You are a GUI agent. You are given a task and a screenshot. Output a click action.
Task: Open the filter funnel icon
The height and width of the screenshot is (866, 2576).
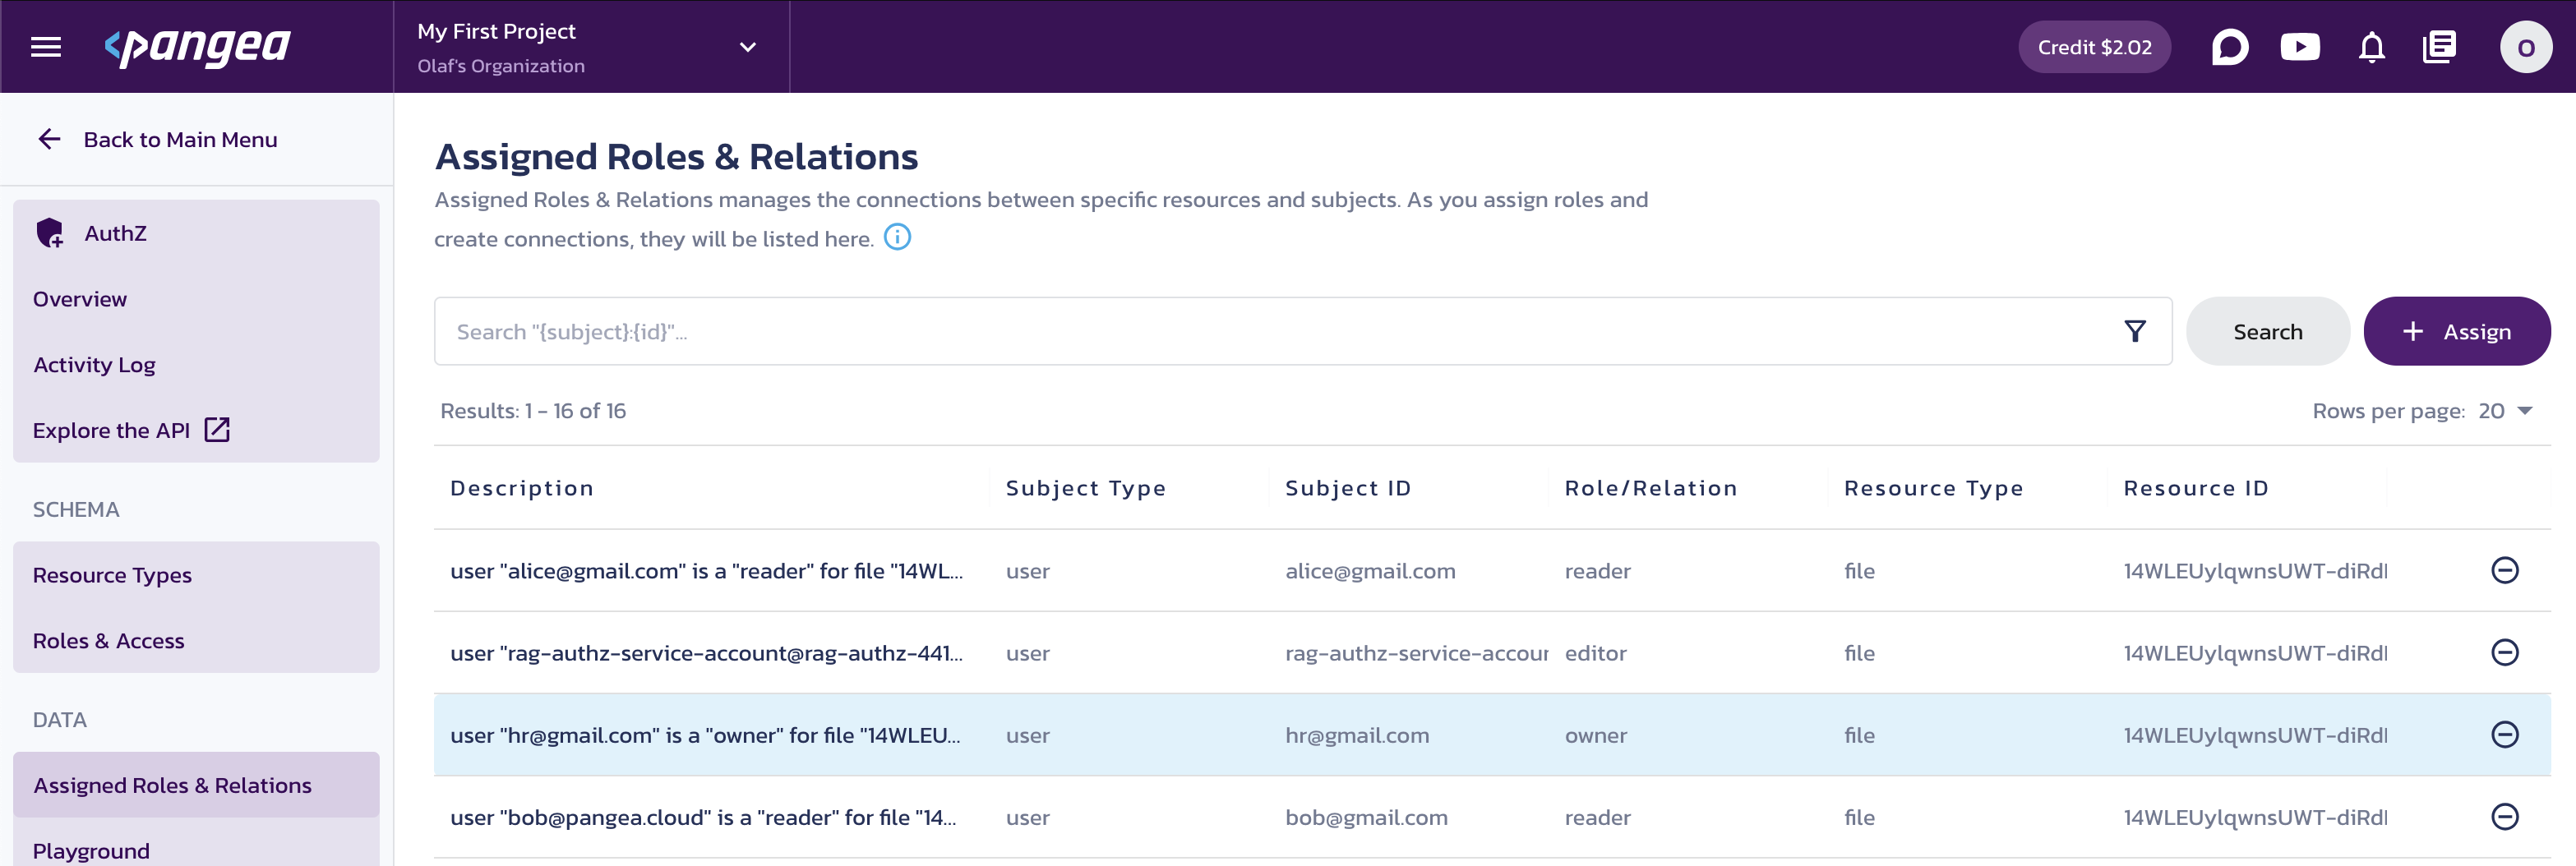(x=2134, y=331)
